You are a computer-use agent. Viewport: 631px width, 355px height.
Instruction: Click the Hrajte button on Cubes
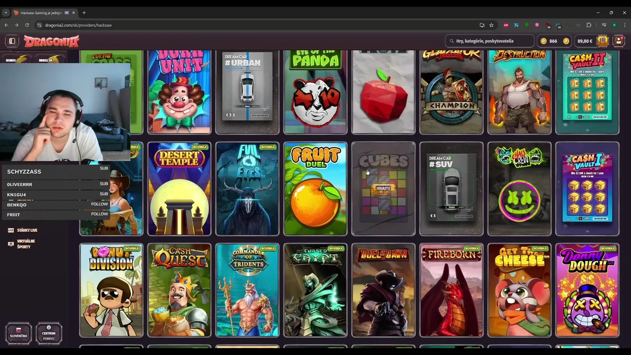pos(384,188)
